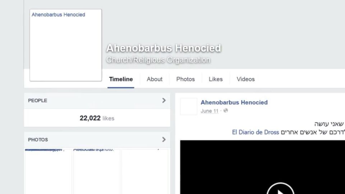
Task: Click the public globe privacy icon
Action: [226, 111]
